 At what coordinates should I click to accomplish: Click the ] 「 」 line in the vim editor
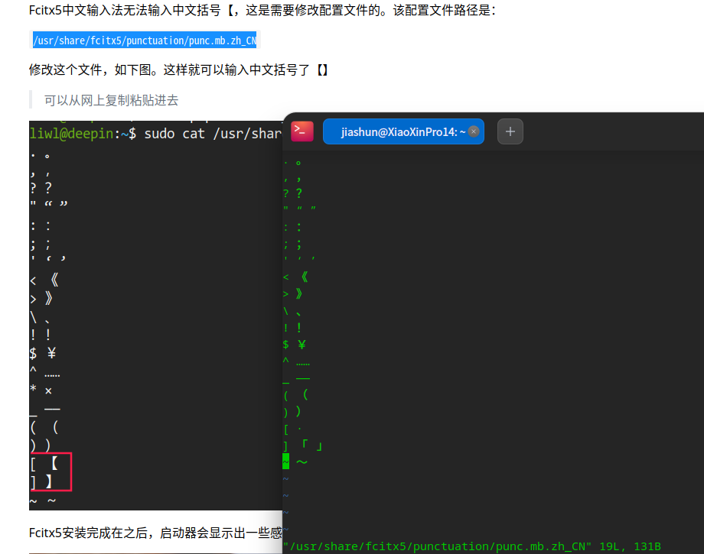[x=302, y=445]
